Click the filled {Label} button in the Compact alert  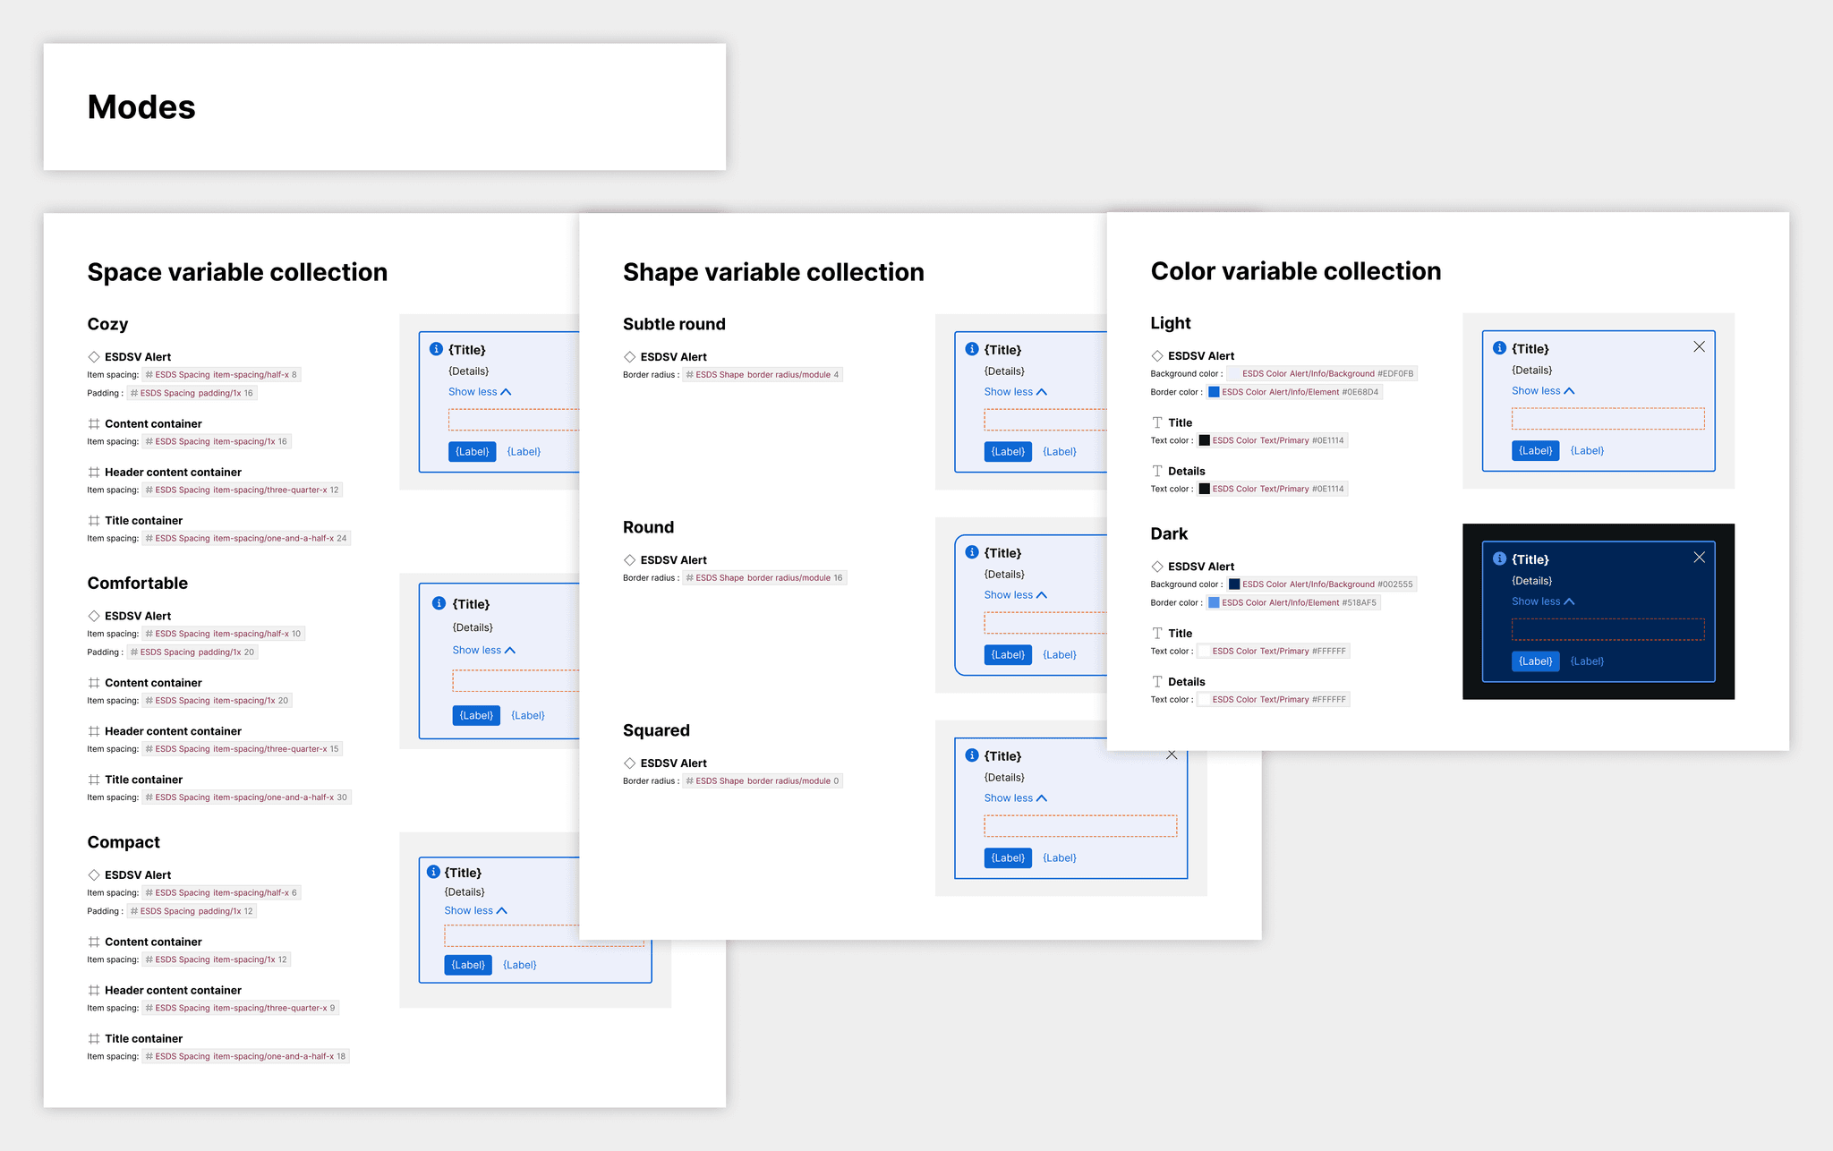point(467,965)
